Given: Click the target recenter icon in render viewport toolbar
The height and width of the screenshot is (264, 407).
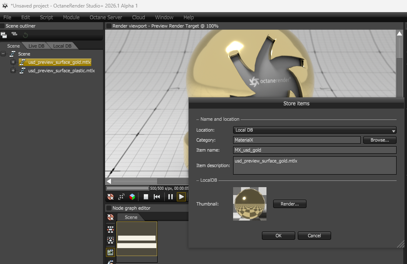Looking at the screenshot, I should (x=111, y=197).
